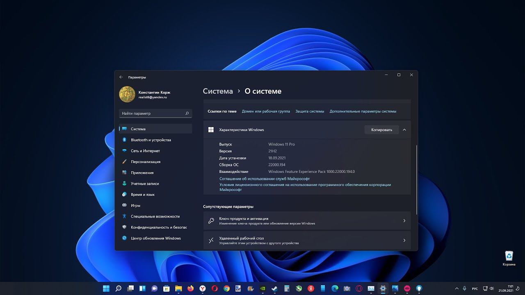This screenshot has width=525, height=295.
Task: Open Специальные возможности settings
Action: [155, 216]
